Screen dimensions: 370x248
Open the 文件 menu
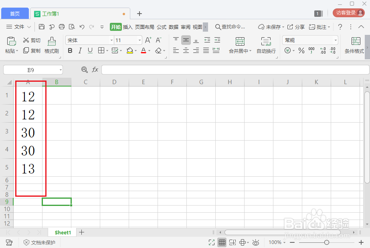click(x=19, y=27)
